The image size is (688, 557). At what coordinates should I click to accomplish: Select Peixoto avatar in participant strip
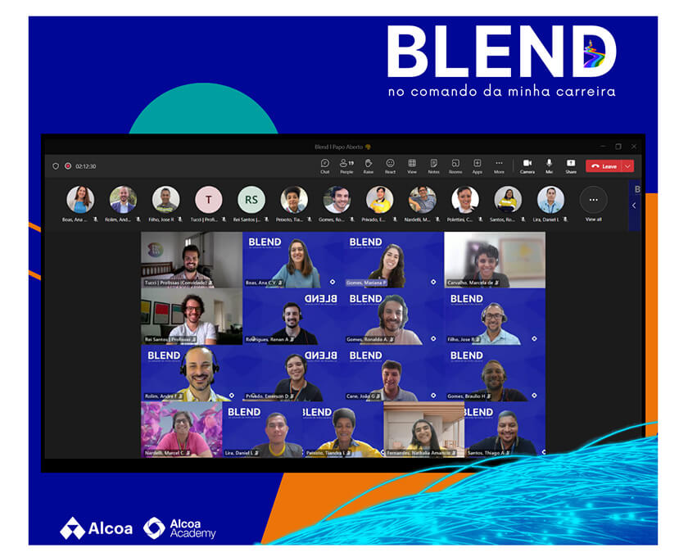click(294, 200)
